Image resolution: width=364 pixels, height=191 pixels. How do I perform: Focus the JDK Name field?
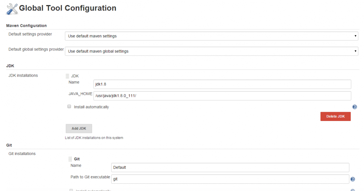tap(222, 84)
